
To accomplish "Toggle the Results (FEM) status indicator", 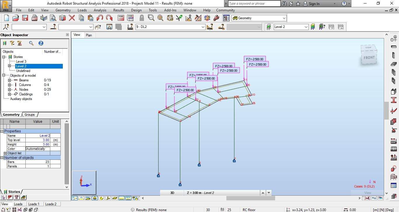I will (133, 210).
